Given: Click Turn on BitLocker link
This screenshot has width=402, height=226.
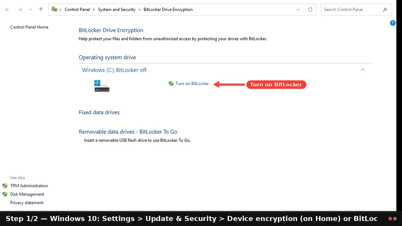Looking at the screenshot, I should pyautogui.click(x=192, y=83).
